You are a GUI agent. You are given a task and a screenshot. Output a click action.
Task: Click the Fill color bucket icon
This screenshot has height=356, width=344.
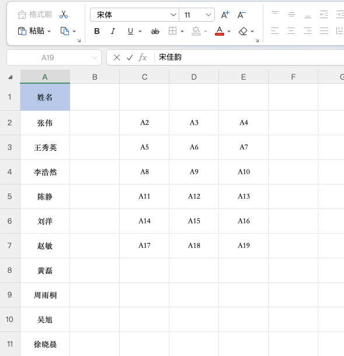pos(196,31)
